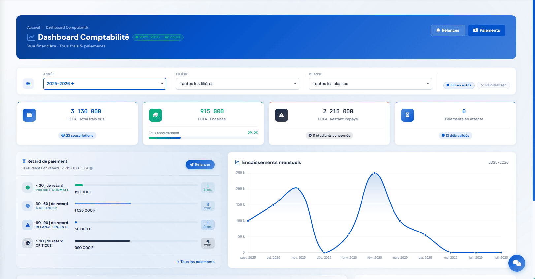Click the 2 215 000 restant impayé amount
The height and width of the screenshot is (279, 535).
[338, 111]
